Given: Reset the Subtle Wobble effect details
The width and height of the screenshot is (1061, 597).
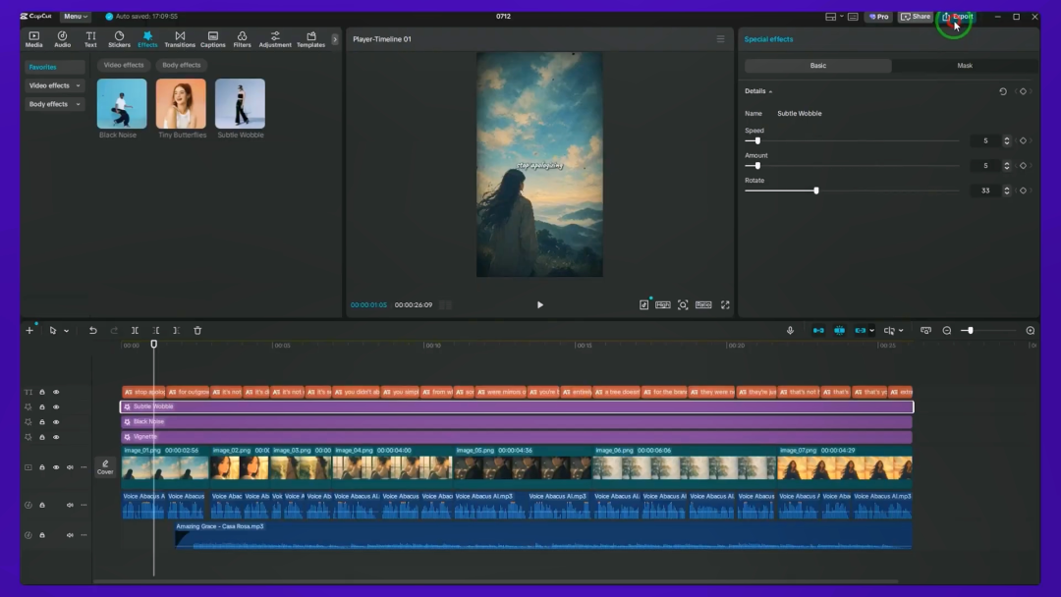Looking at the screenshot, I should [1003, 91].
